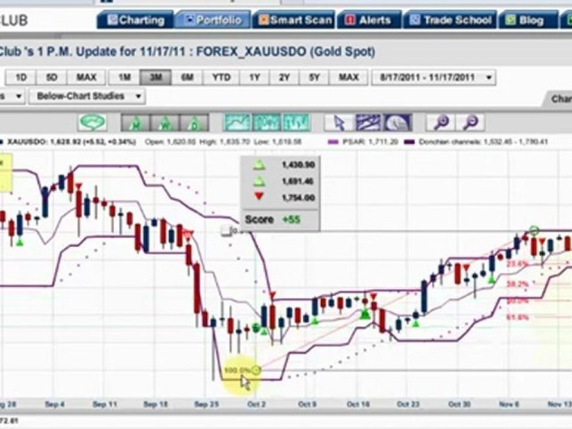Click the Sep 4 date axis label
This screenshot has height=429, width=572.
click(55, 404)
